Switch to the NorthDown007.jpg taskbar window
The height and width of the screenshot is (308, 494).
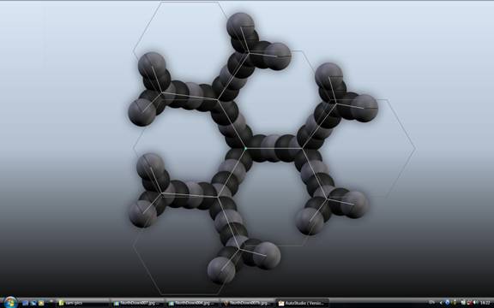click(138, 303)
